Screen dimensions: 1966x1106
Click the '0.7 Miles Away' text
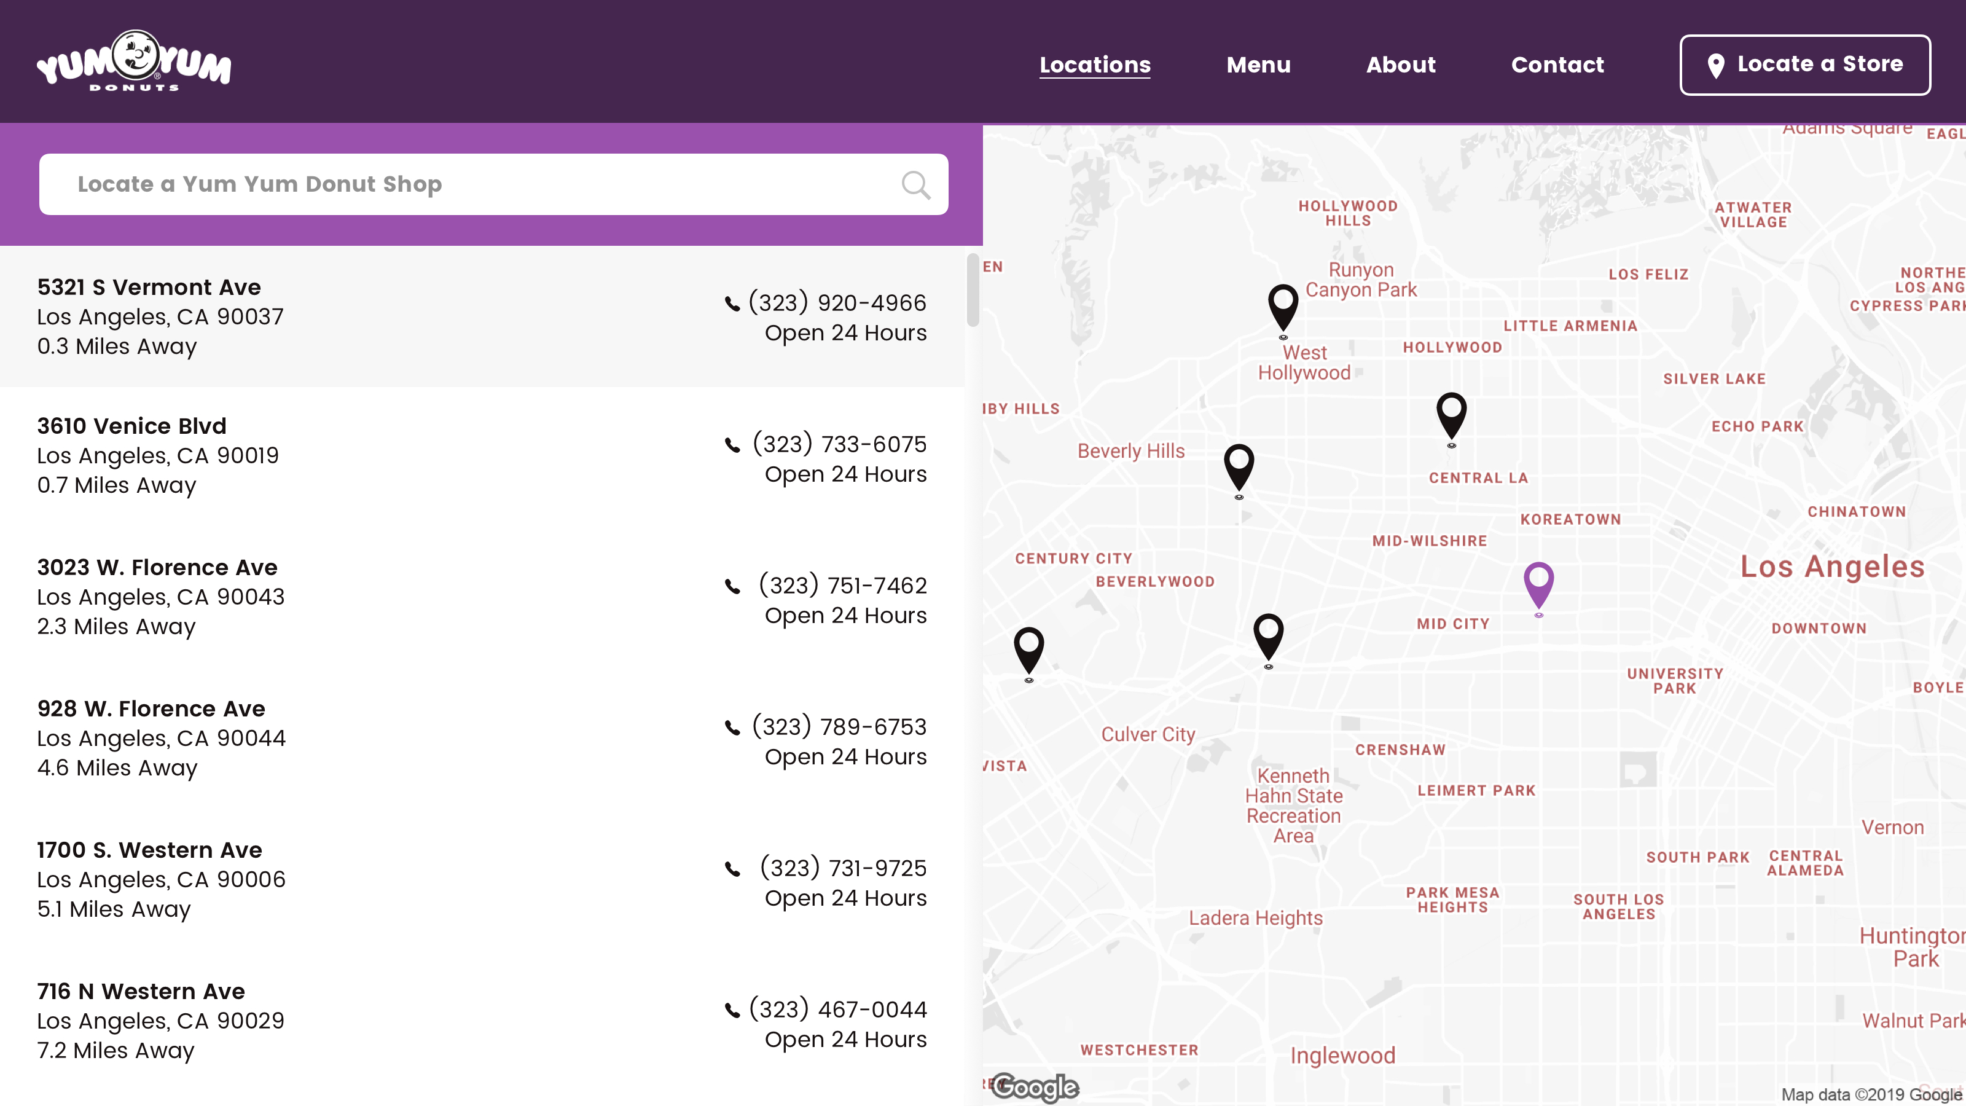coord(117,485)
